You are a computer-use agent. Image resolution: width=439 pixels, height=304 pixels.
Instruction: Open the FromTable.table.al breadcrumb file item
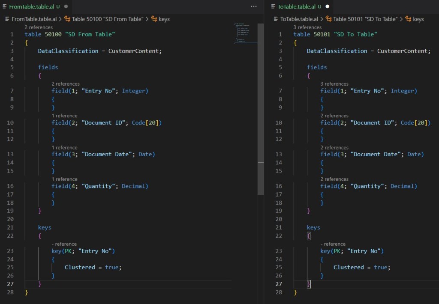(x=33, y=19)
